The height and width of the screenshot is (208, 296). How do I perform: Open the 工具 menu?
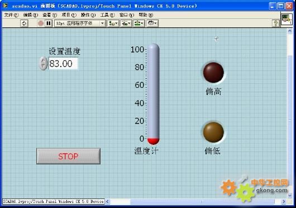click(107, 15)
